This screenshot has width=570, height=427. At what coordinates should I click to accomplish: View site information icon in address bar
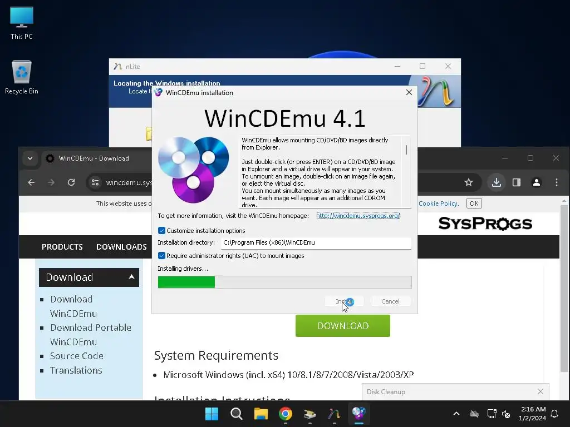click(x=95, y=182)
